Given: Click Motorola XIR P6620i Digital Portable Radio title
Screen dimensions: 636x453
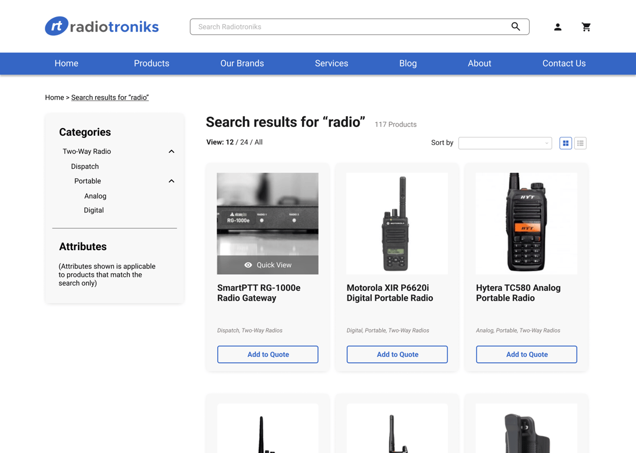Looking at the screenshot, I should 390,293.
